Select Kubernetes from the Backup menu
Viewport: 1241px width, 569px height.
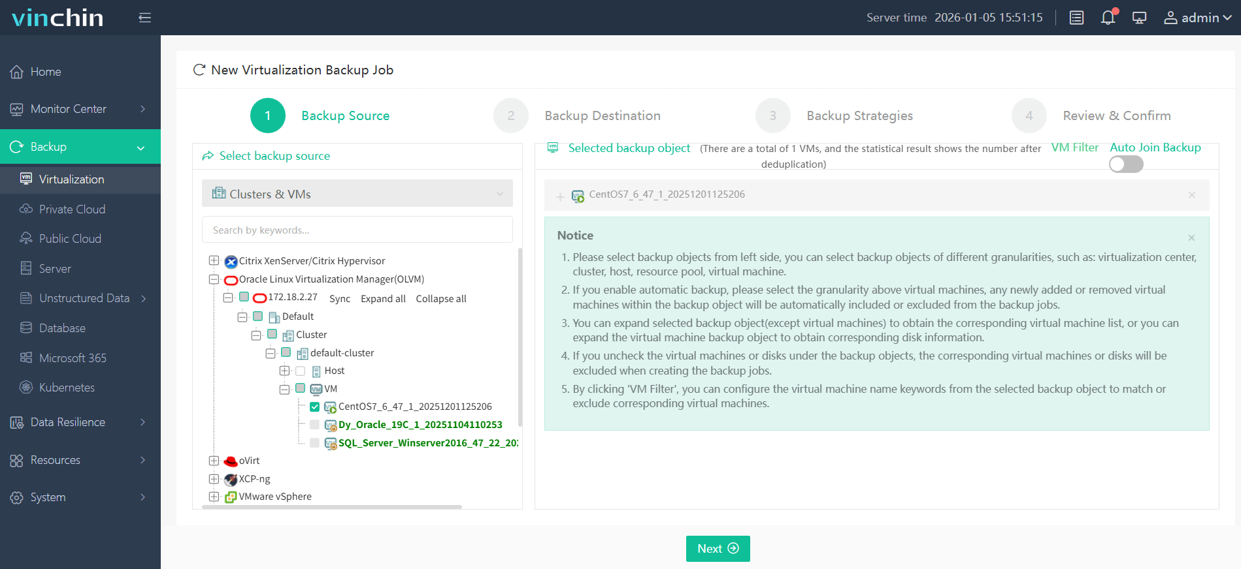(x=67, y=388)
